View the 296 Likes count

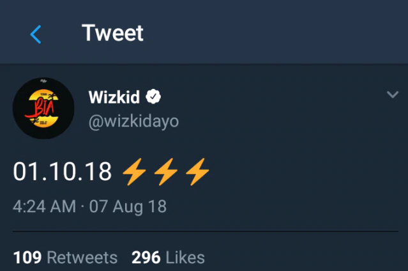(146, 258)
